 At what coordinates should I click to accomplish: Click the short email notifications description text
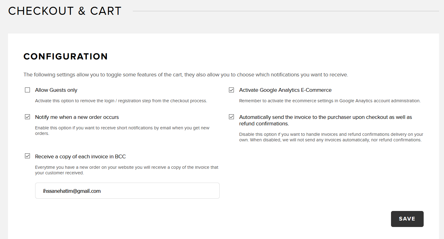click(x=122, y=131)
